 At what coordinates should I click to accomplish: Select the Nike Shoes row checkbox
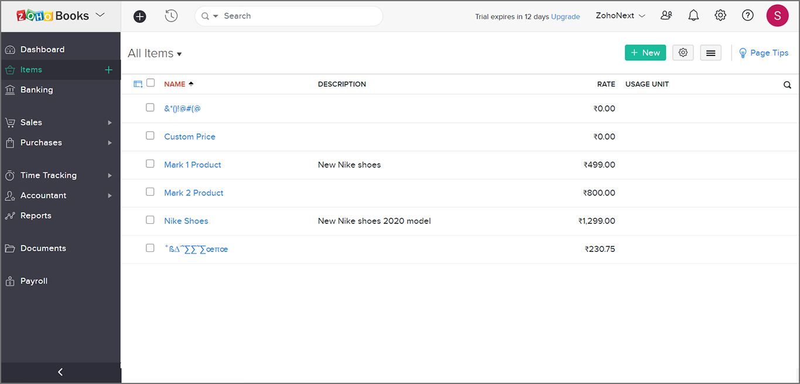(151, 220)
